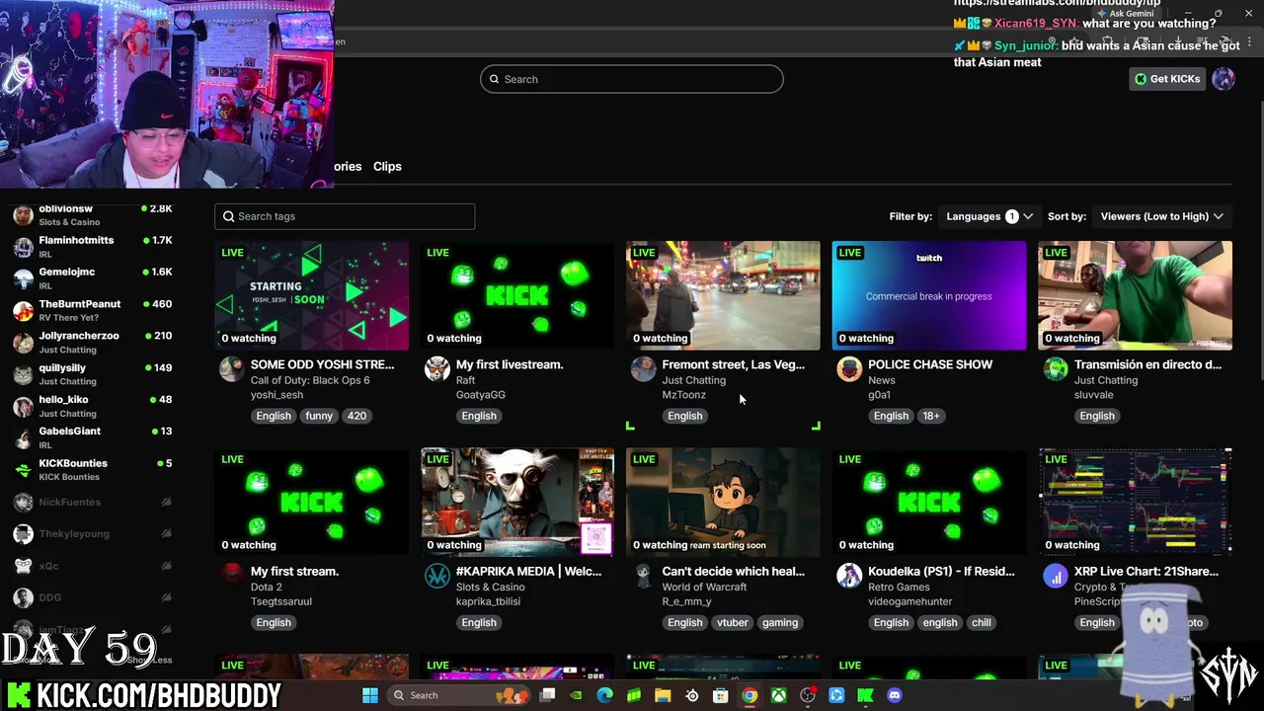Screen dimensions: 1264x711
Task: Open Transmisión en directo stream thumbnail
Action: pyautogui.click(x=1135, y=295)
